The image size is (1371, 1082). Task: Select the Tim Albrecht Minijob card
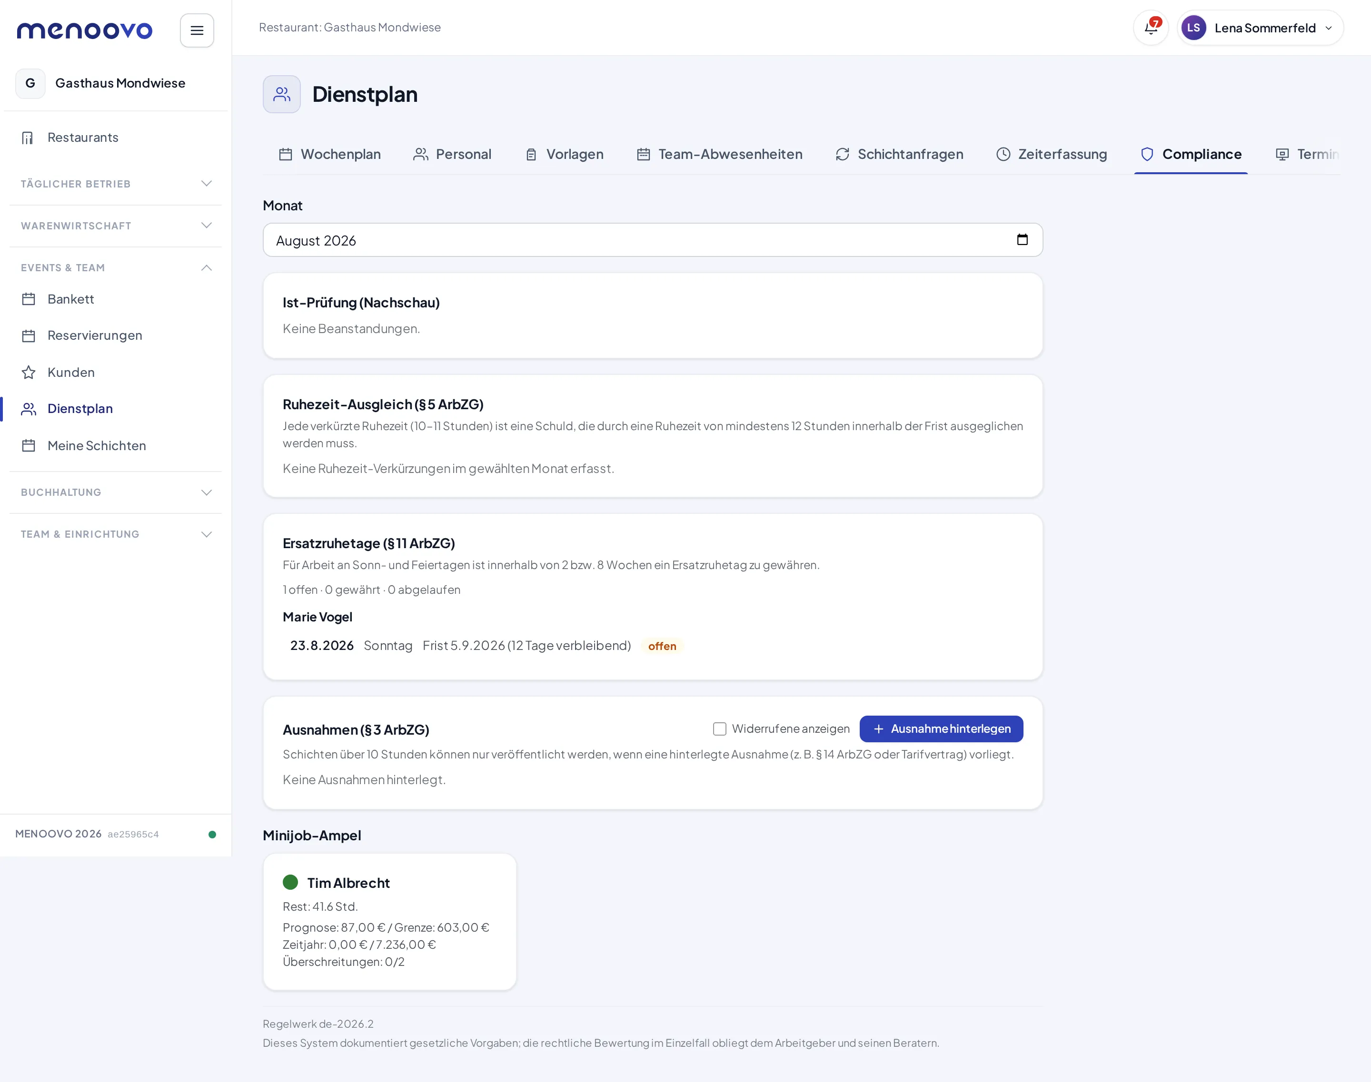(x=390, y=922)
